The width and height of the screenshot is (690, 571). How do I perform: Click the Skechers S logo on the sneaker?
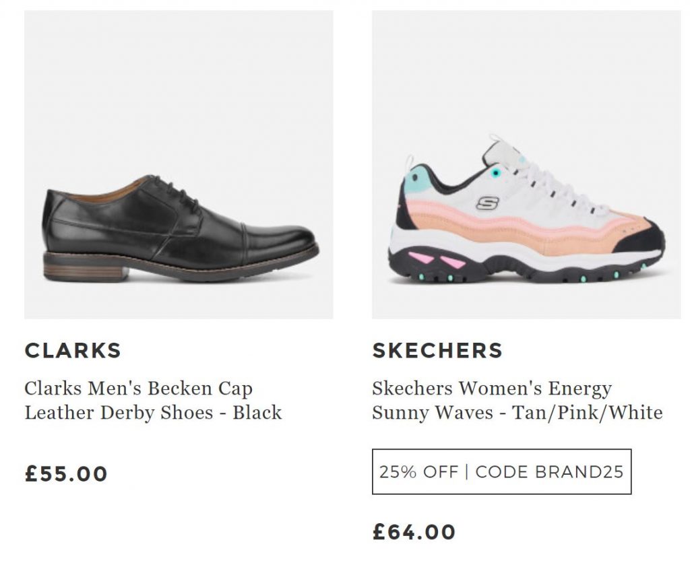pyautogui.click(x=487, y=202)
